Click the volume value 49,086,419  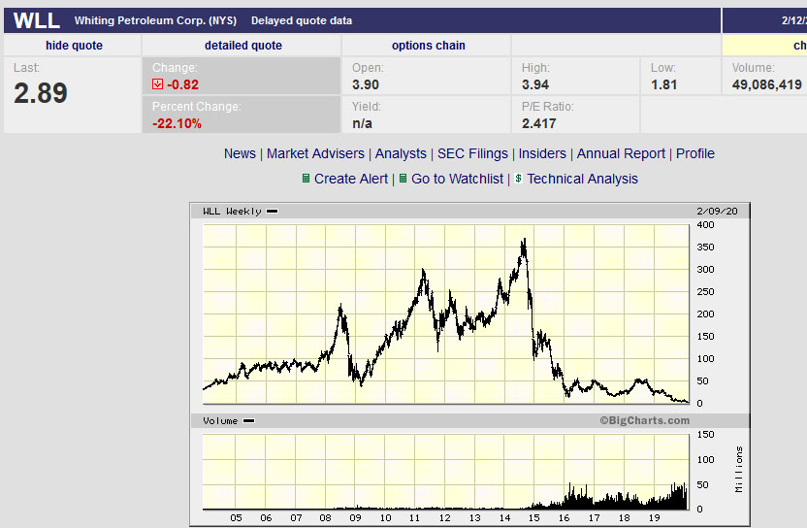coord(767,84)
